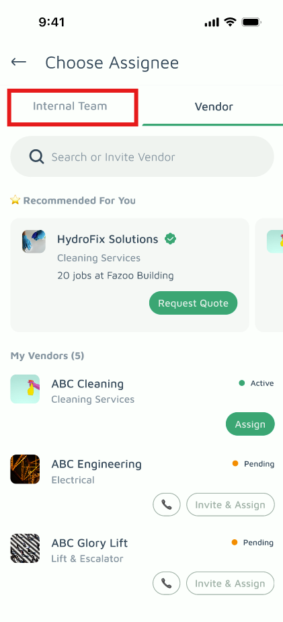Image resolution: width=283 pixels, height=622 pixels.
Task: Click the Recommended star icon
Action: 15,200
